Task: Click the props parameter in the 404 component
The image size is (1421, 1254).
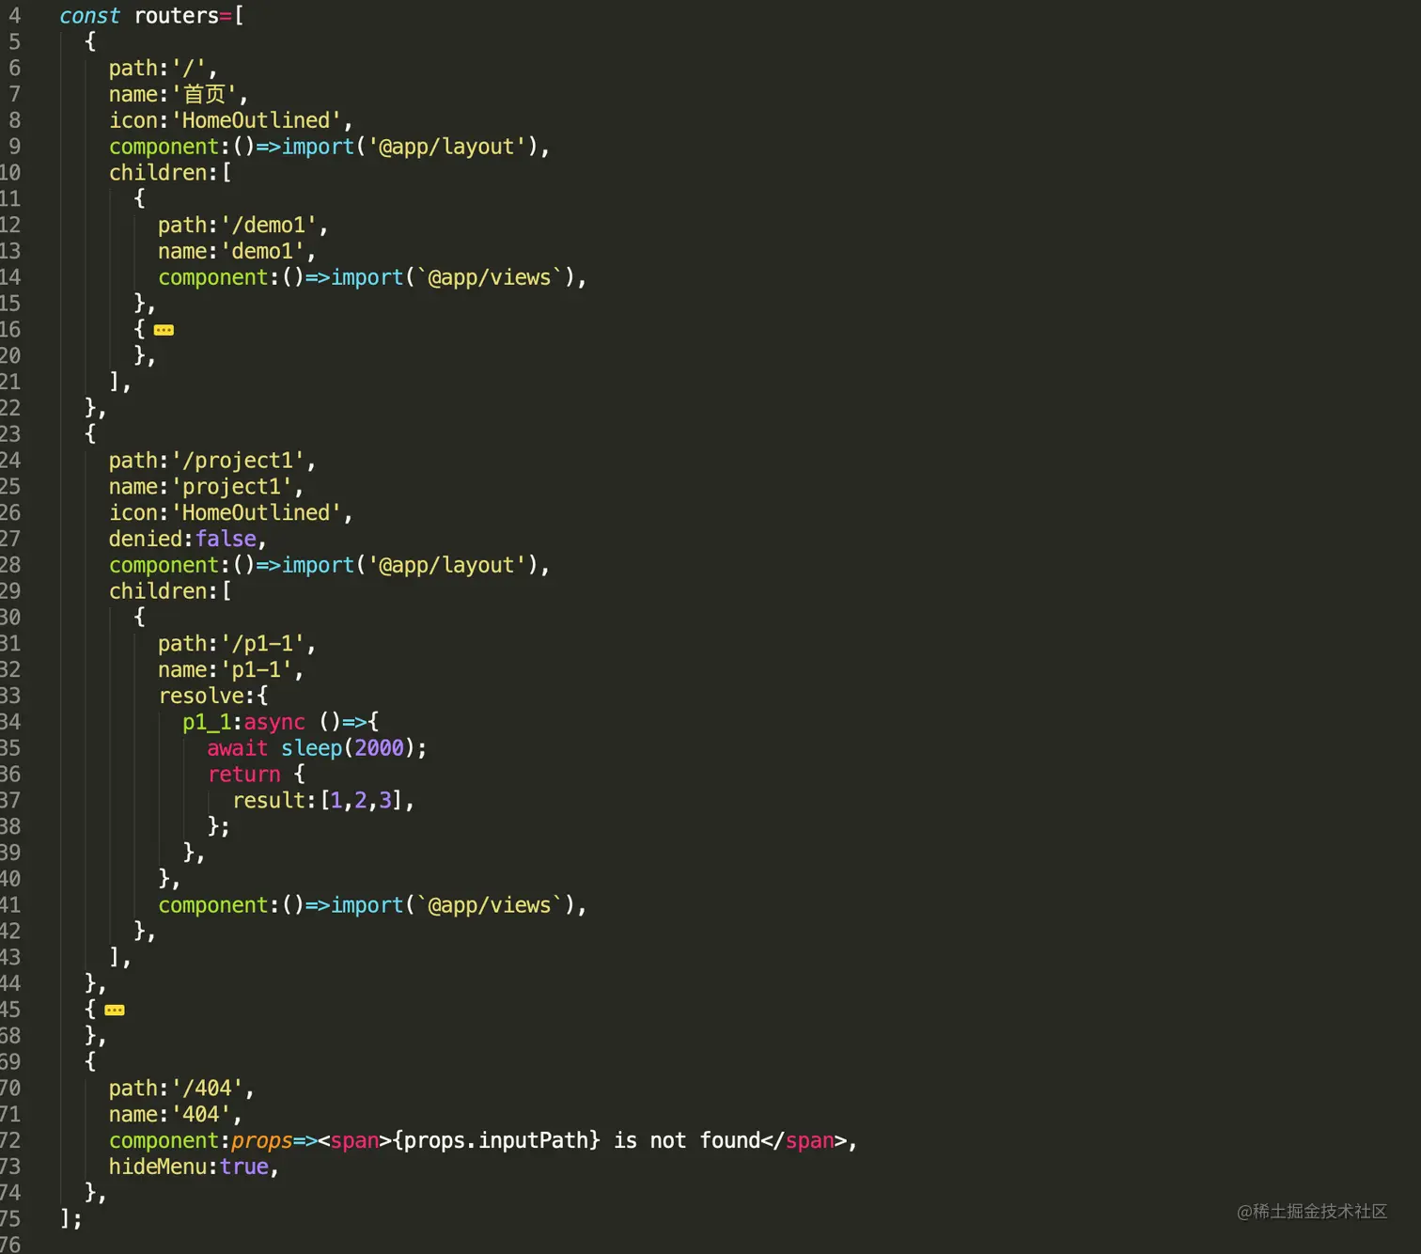Action: coord(262,1141)
